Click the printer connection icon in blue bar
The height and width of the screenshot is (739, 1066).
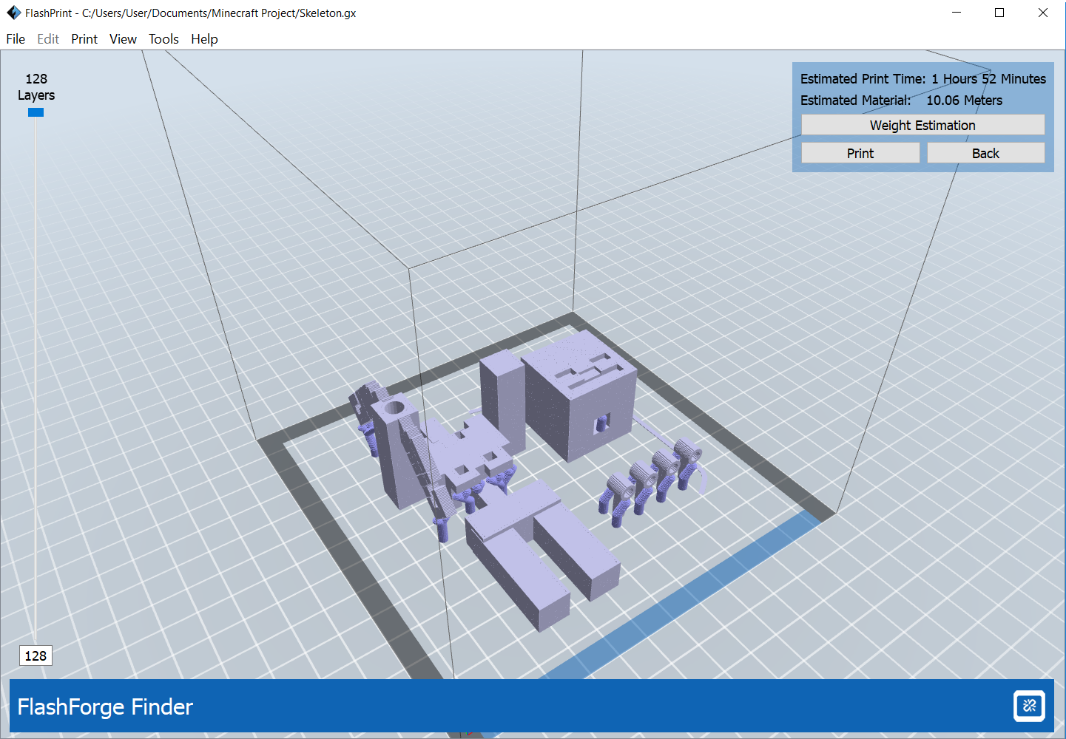tap(1029, 706)
